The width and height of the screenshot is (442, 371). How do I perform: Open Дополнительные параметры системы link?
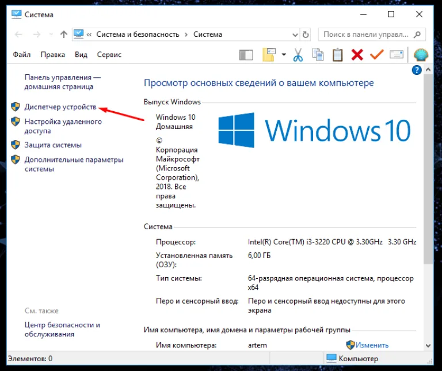74,164
